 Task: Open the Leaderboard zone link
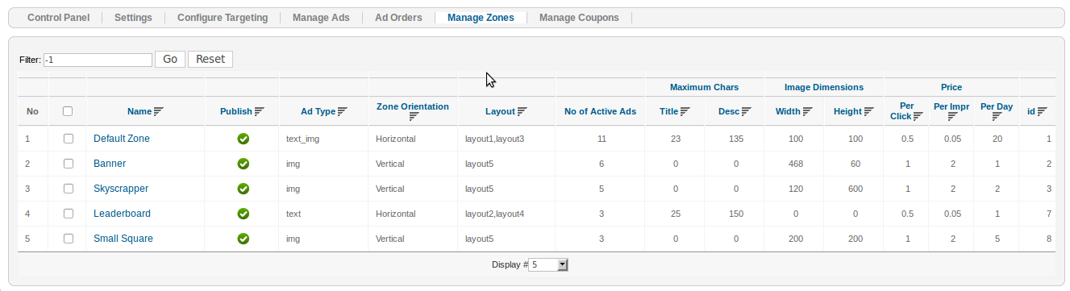[122, 214]
